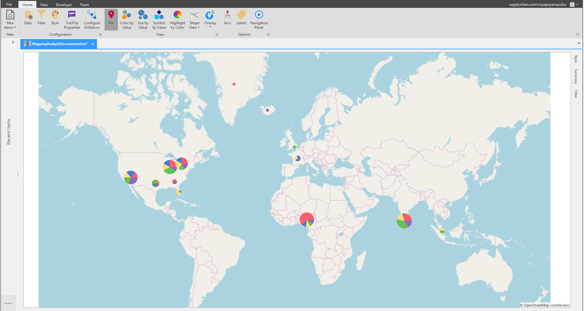Collapse the ribbon with the chevron

(578, 34)
